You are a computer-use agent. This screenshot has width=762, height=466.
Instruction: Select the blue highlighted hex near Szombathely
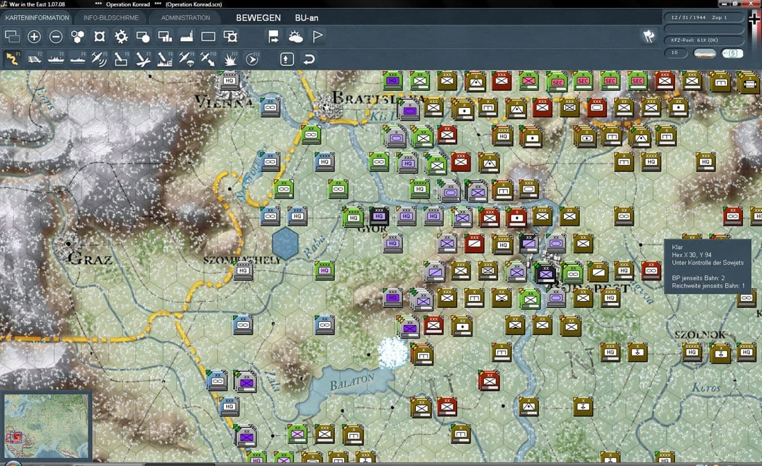(x=285, y=244)
